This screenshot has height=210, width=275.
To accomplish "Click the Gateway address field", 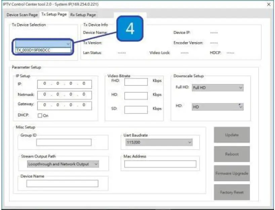I will pos(64,106).
